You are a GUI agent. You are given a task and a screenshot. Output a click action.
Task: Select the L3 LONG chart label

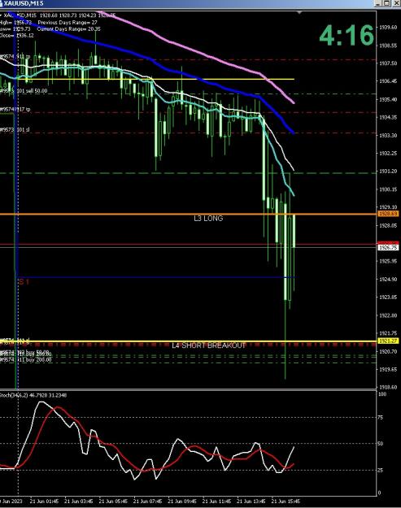coord(208,219)
